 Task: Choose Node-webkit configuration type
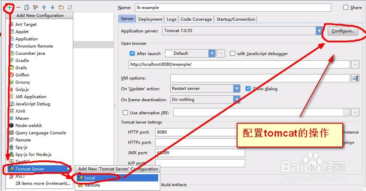tap(28, 125)
